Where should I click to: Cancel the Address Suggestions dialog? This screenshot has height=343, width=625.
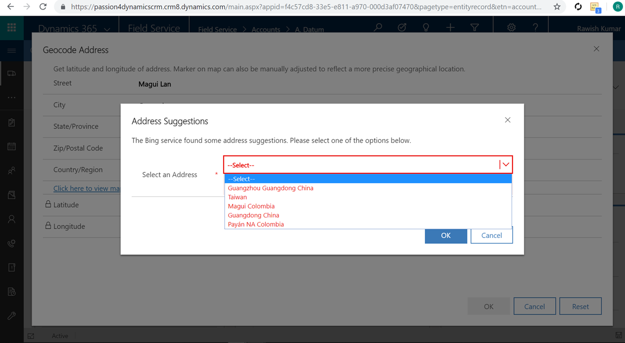pos(491,236)
